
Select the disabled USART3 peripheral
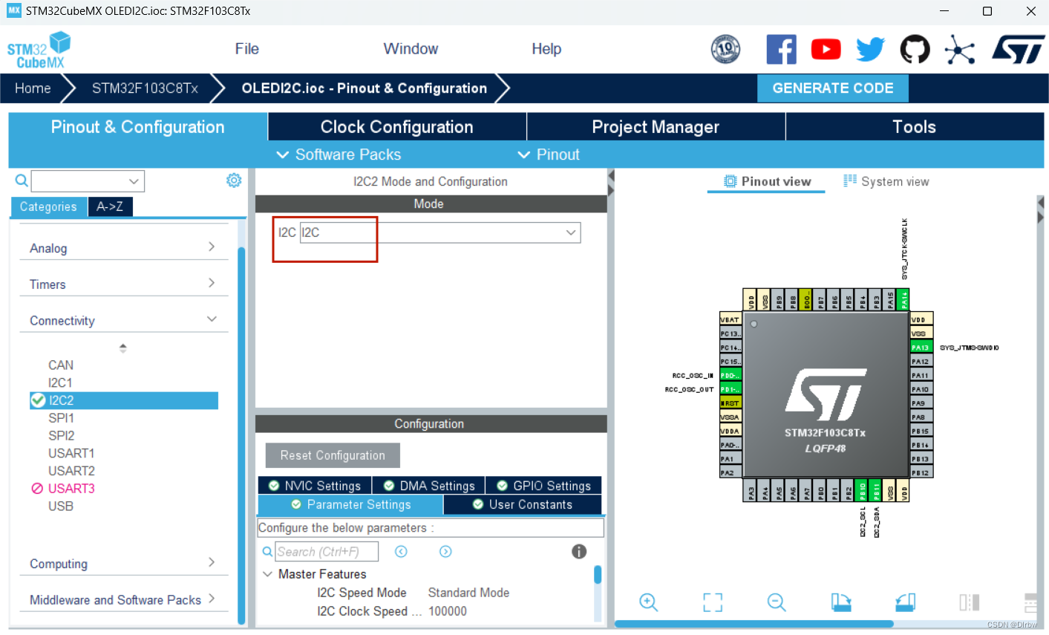point(71,488)
